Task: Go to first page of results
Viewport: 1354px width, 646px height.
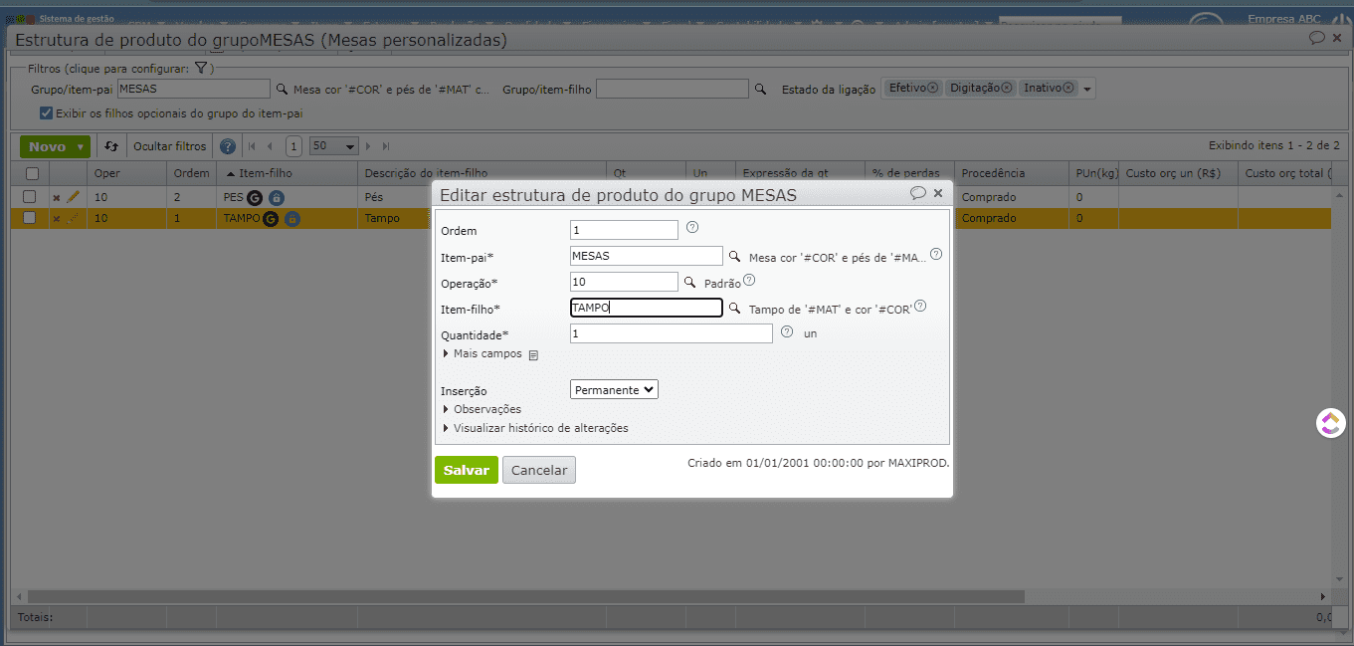Action: pos(253,146)
